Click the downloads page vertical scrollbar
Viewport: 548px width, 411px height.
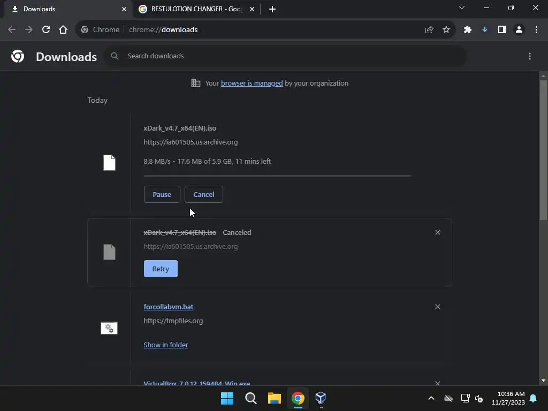coord(543,150)
